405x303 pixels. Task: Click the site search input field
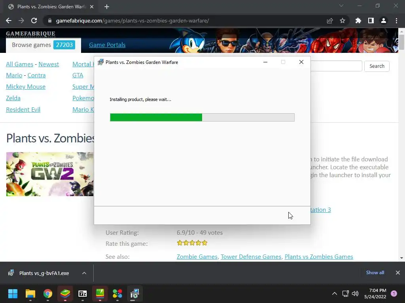[336, 66]
